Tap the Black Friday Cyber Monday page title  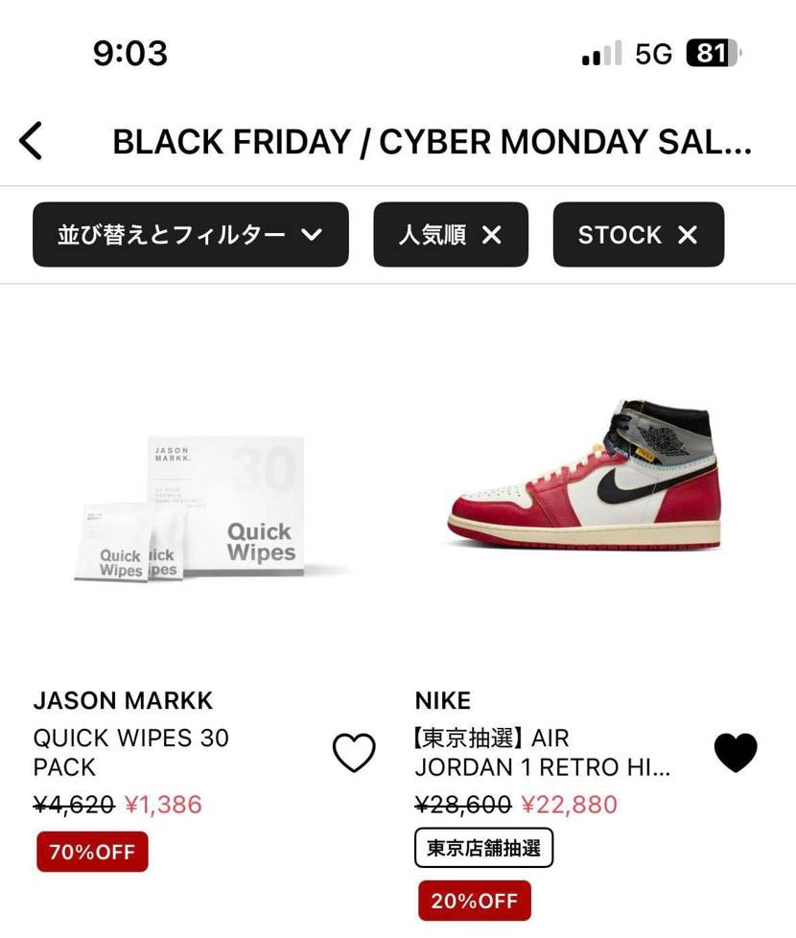pos(432,142)
